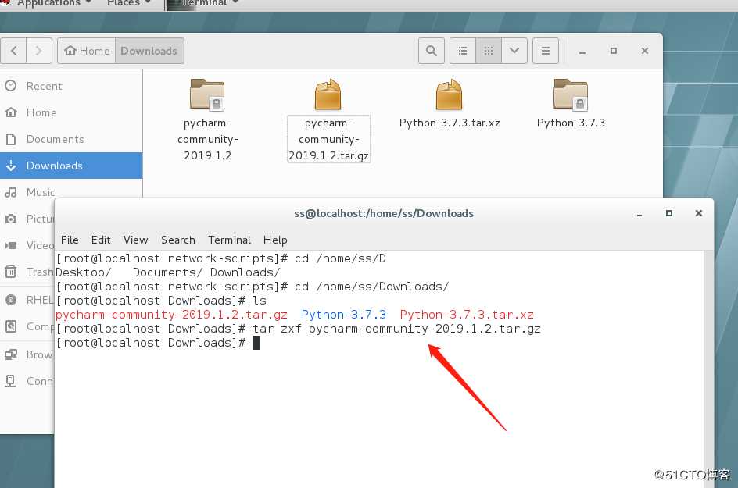Select pycharm-community-2019.1.2 folder icon
Image resolution: width=738 pixels, height=488 pixels.
pyautogui.click(x=207, y=94)
